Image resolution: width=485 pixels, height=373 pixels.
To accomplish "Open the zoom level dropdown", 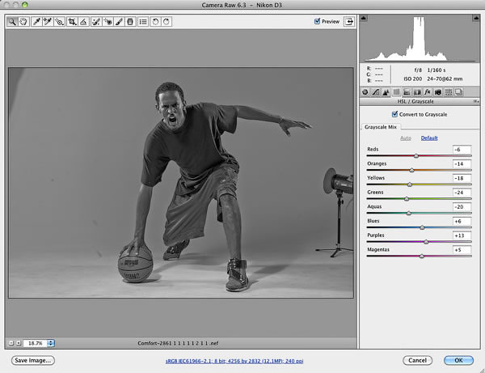I will pyautogui.click(x=50, y=343).
